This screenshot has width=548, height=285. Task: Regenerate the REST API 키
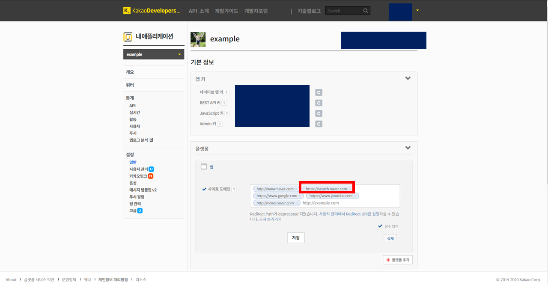pos(319,103)
